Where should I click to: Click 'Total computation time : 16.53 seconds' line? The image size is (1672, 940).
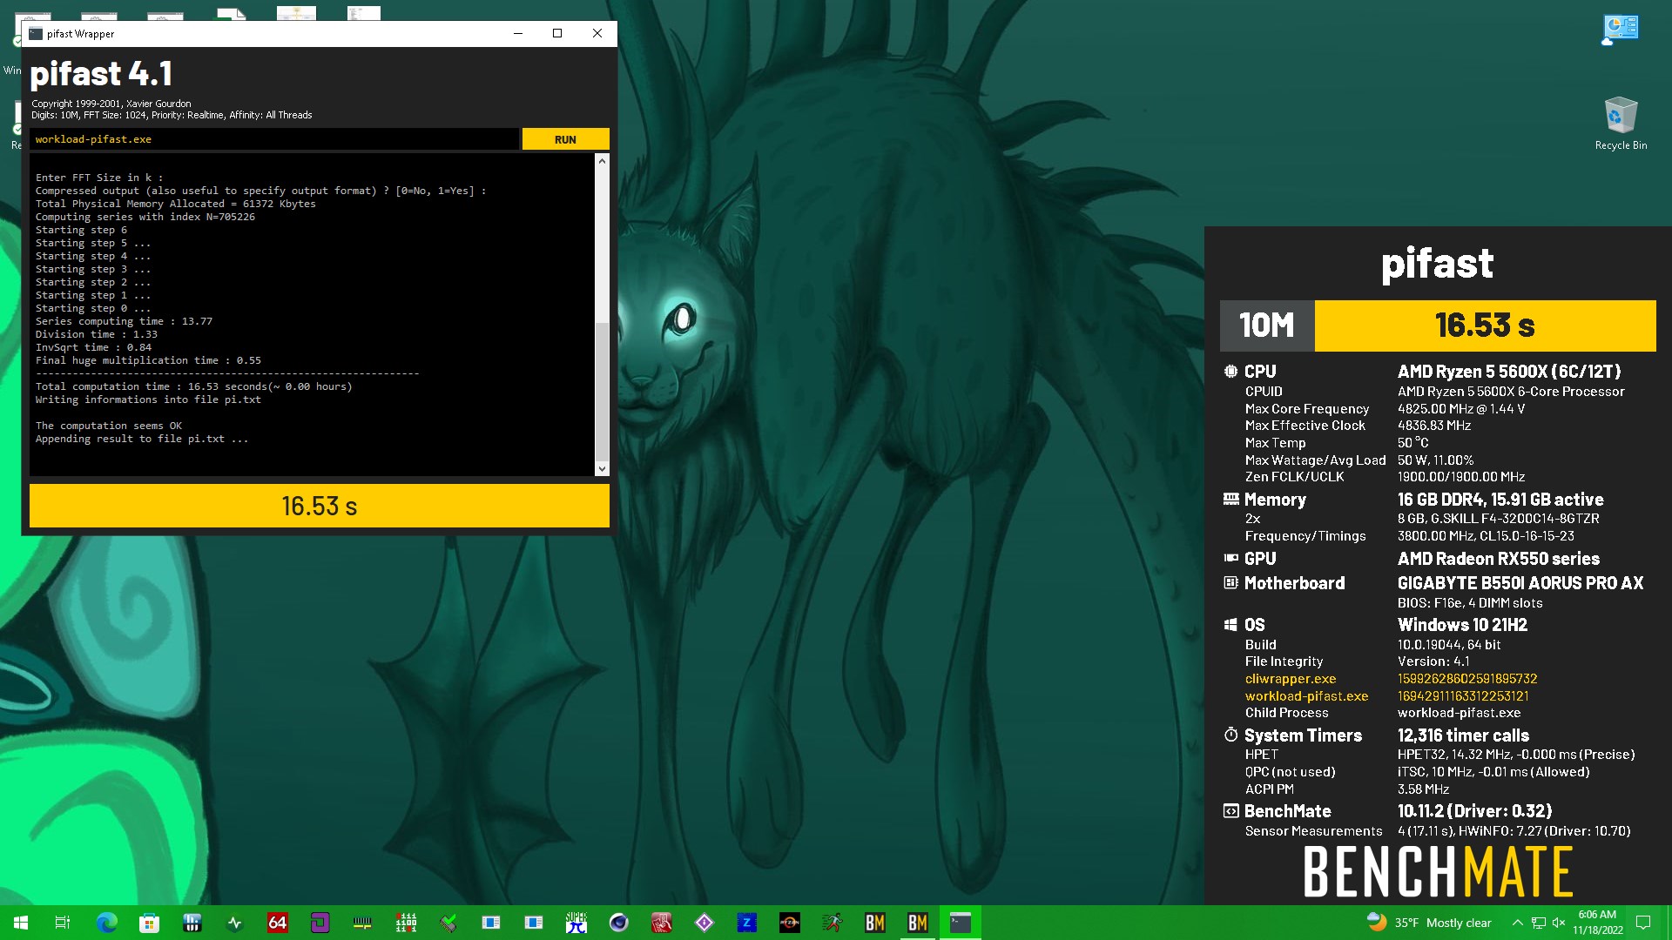pyautogui.click(x=193, y=386)
